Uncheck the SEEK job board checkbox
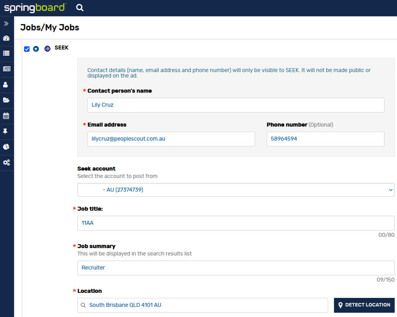The width and height of the screenshot is (397, 317). click(27, 49)
